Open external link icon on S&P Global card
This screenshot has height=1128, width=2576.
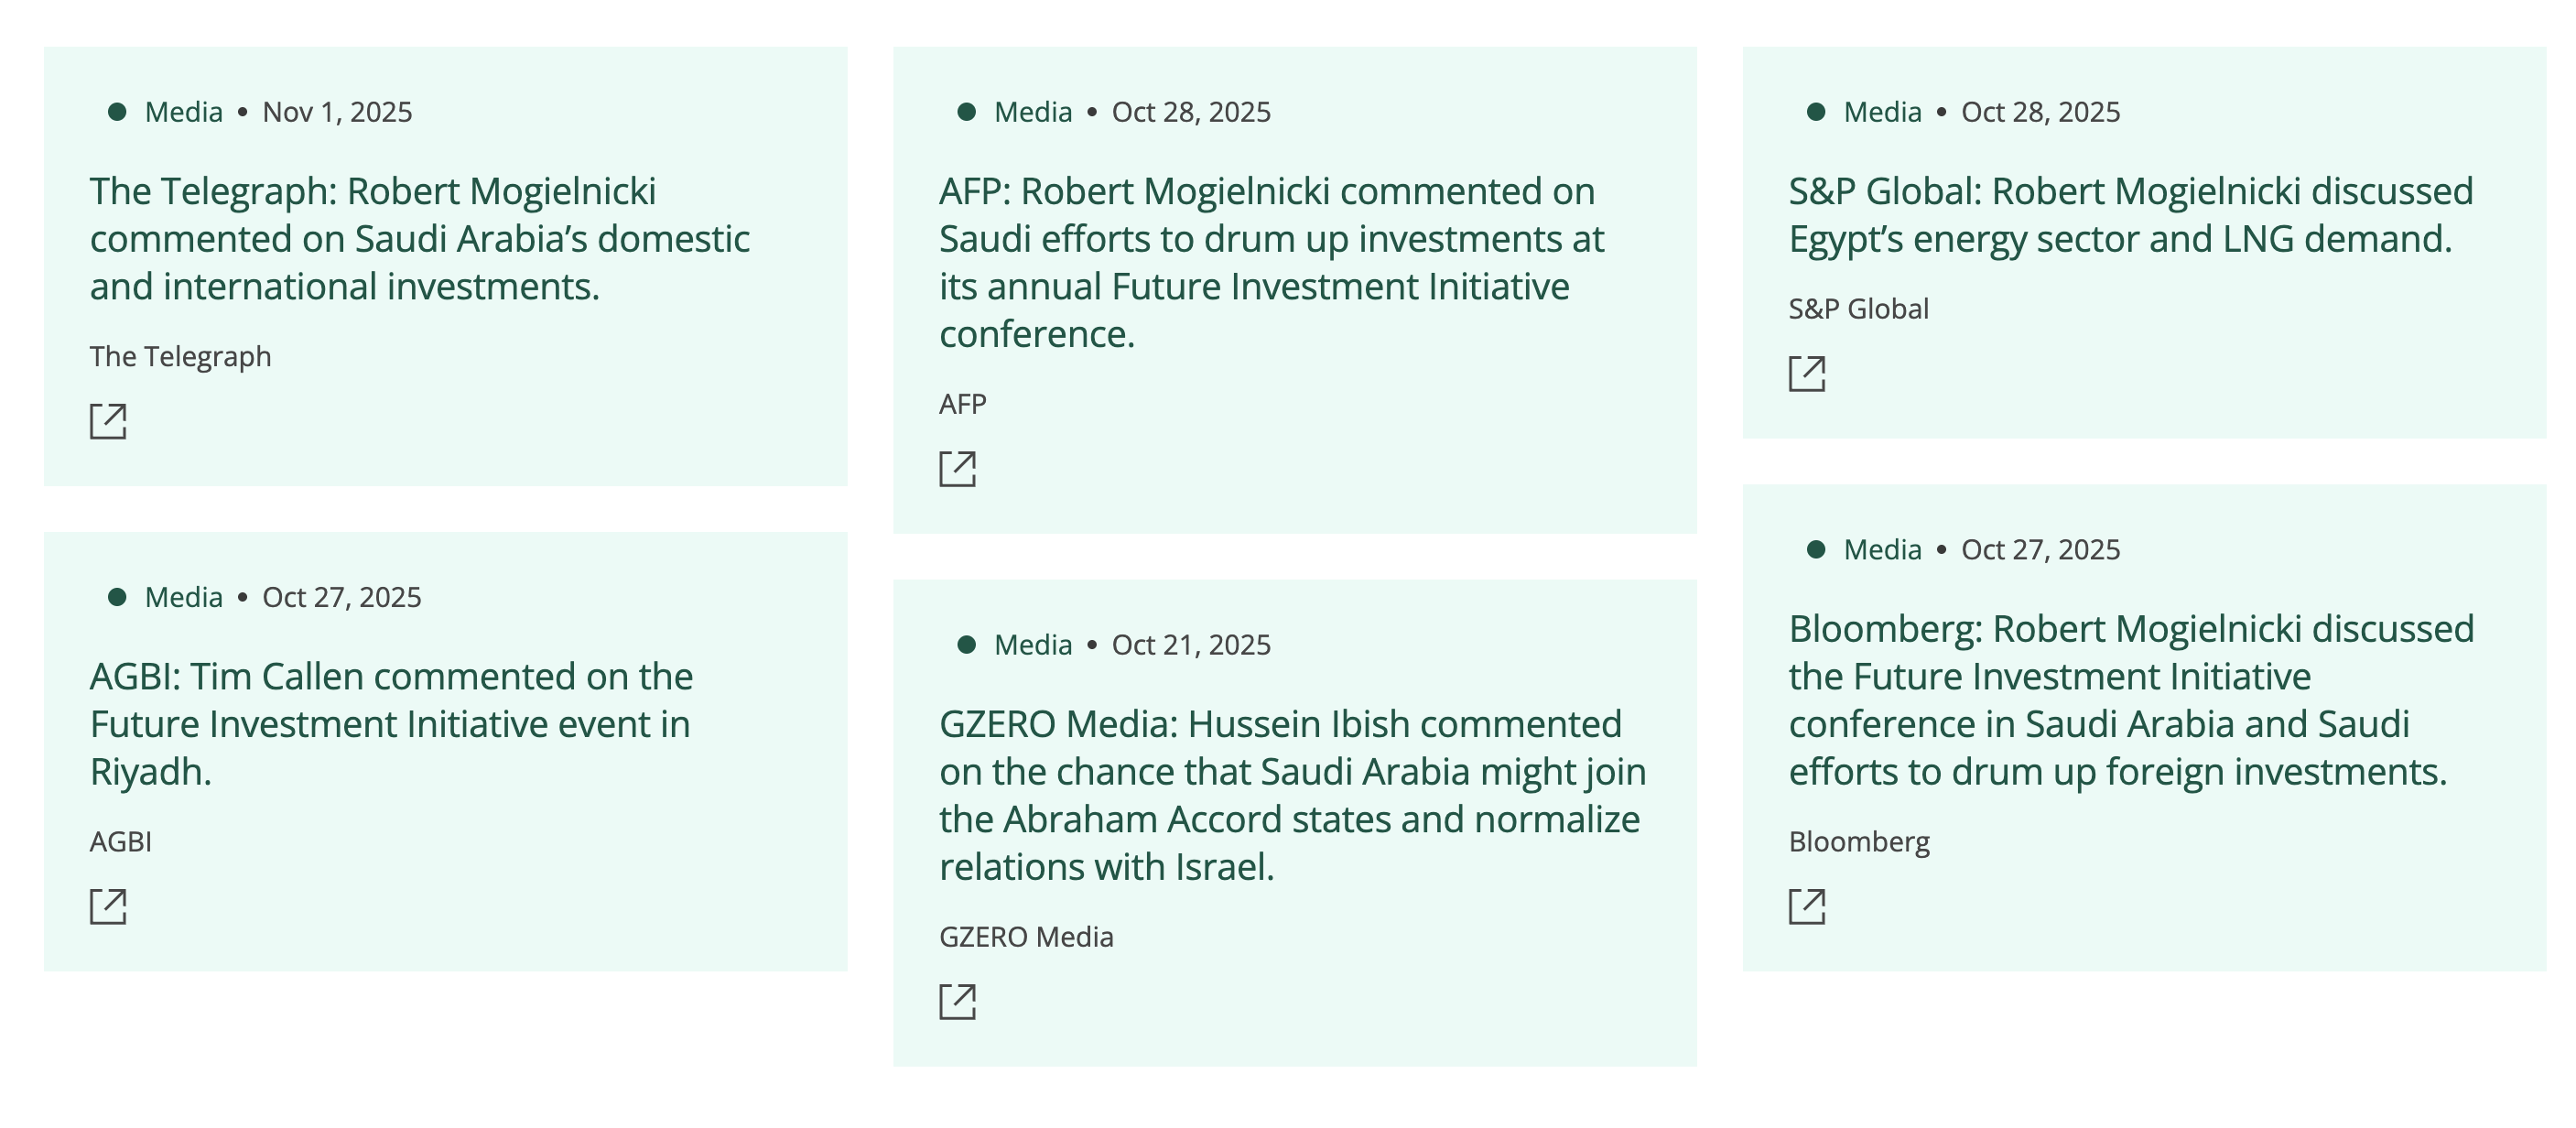pyautogui.click(x=1806, y=373)
